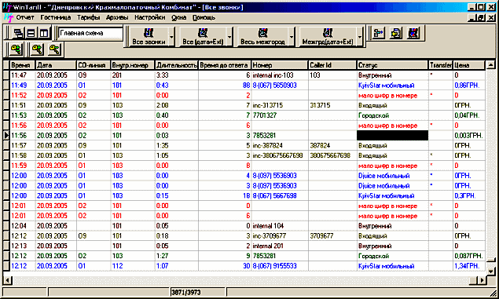Image resolution: width=499 pixels, height=299 pixels.
Task: Select price cell 0,04ГРН.
Action: (469, 115)
